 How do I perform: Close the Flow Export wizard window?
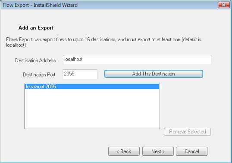point(223,5)
